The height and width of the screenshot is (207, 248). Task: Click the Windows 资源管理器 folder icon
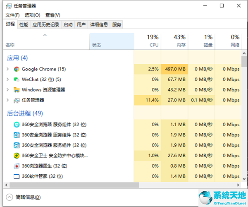click(x=17, y=90)
